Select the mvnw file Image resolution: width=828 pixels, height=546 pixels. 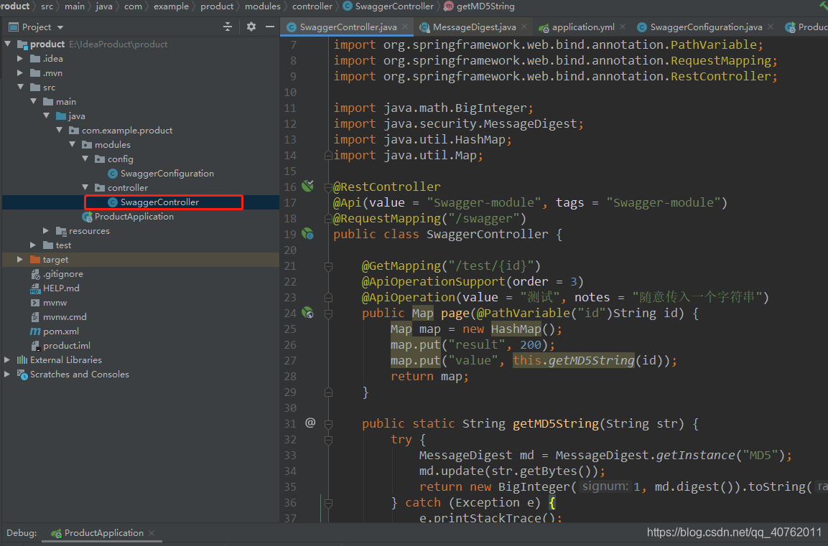click(49, 302)
